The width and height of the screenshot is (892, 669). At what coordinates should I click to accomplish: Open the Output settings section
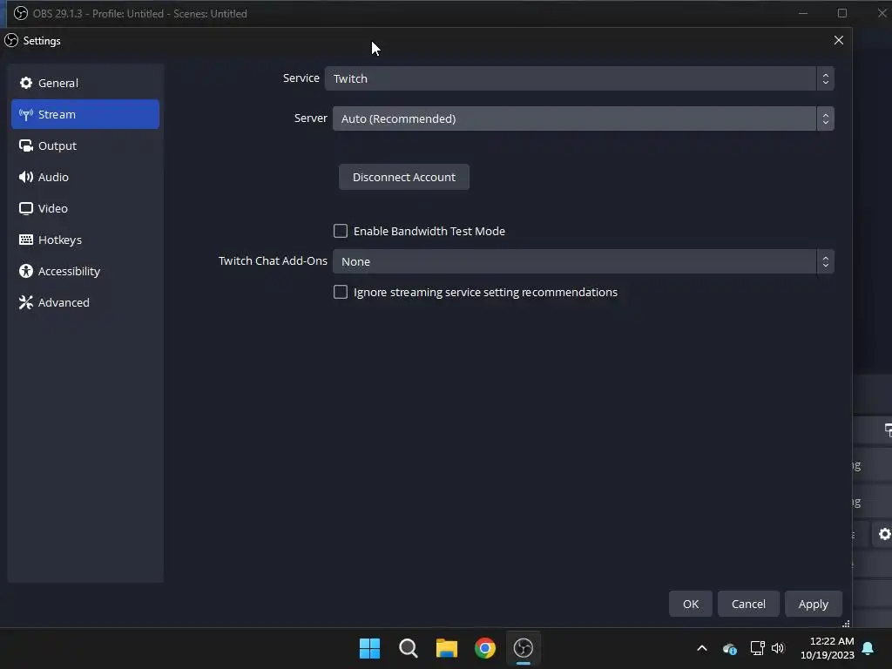click(85, 145)
